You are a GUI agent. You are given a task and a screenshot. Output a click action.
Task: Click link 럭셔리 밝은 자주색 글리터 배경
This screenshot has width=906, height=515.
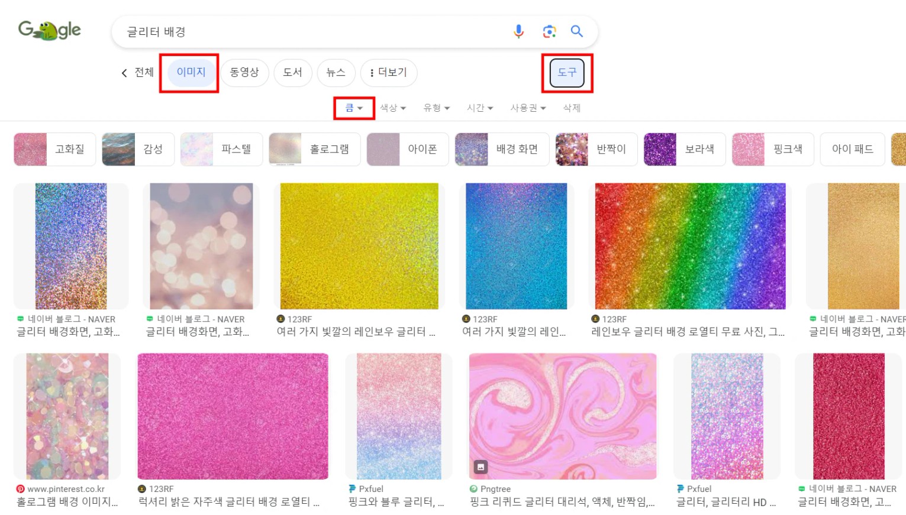[x=228, y=502]
